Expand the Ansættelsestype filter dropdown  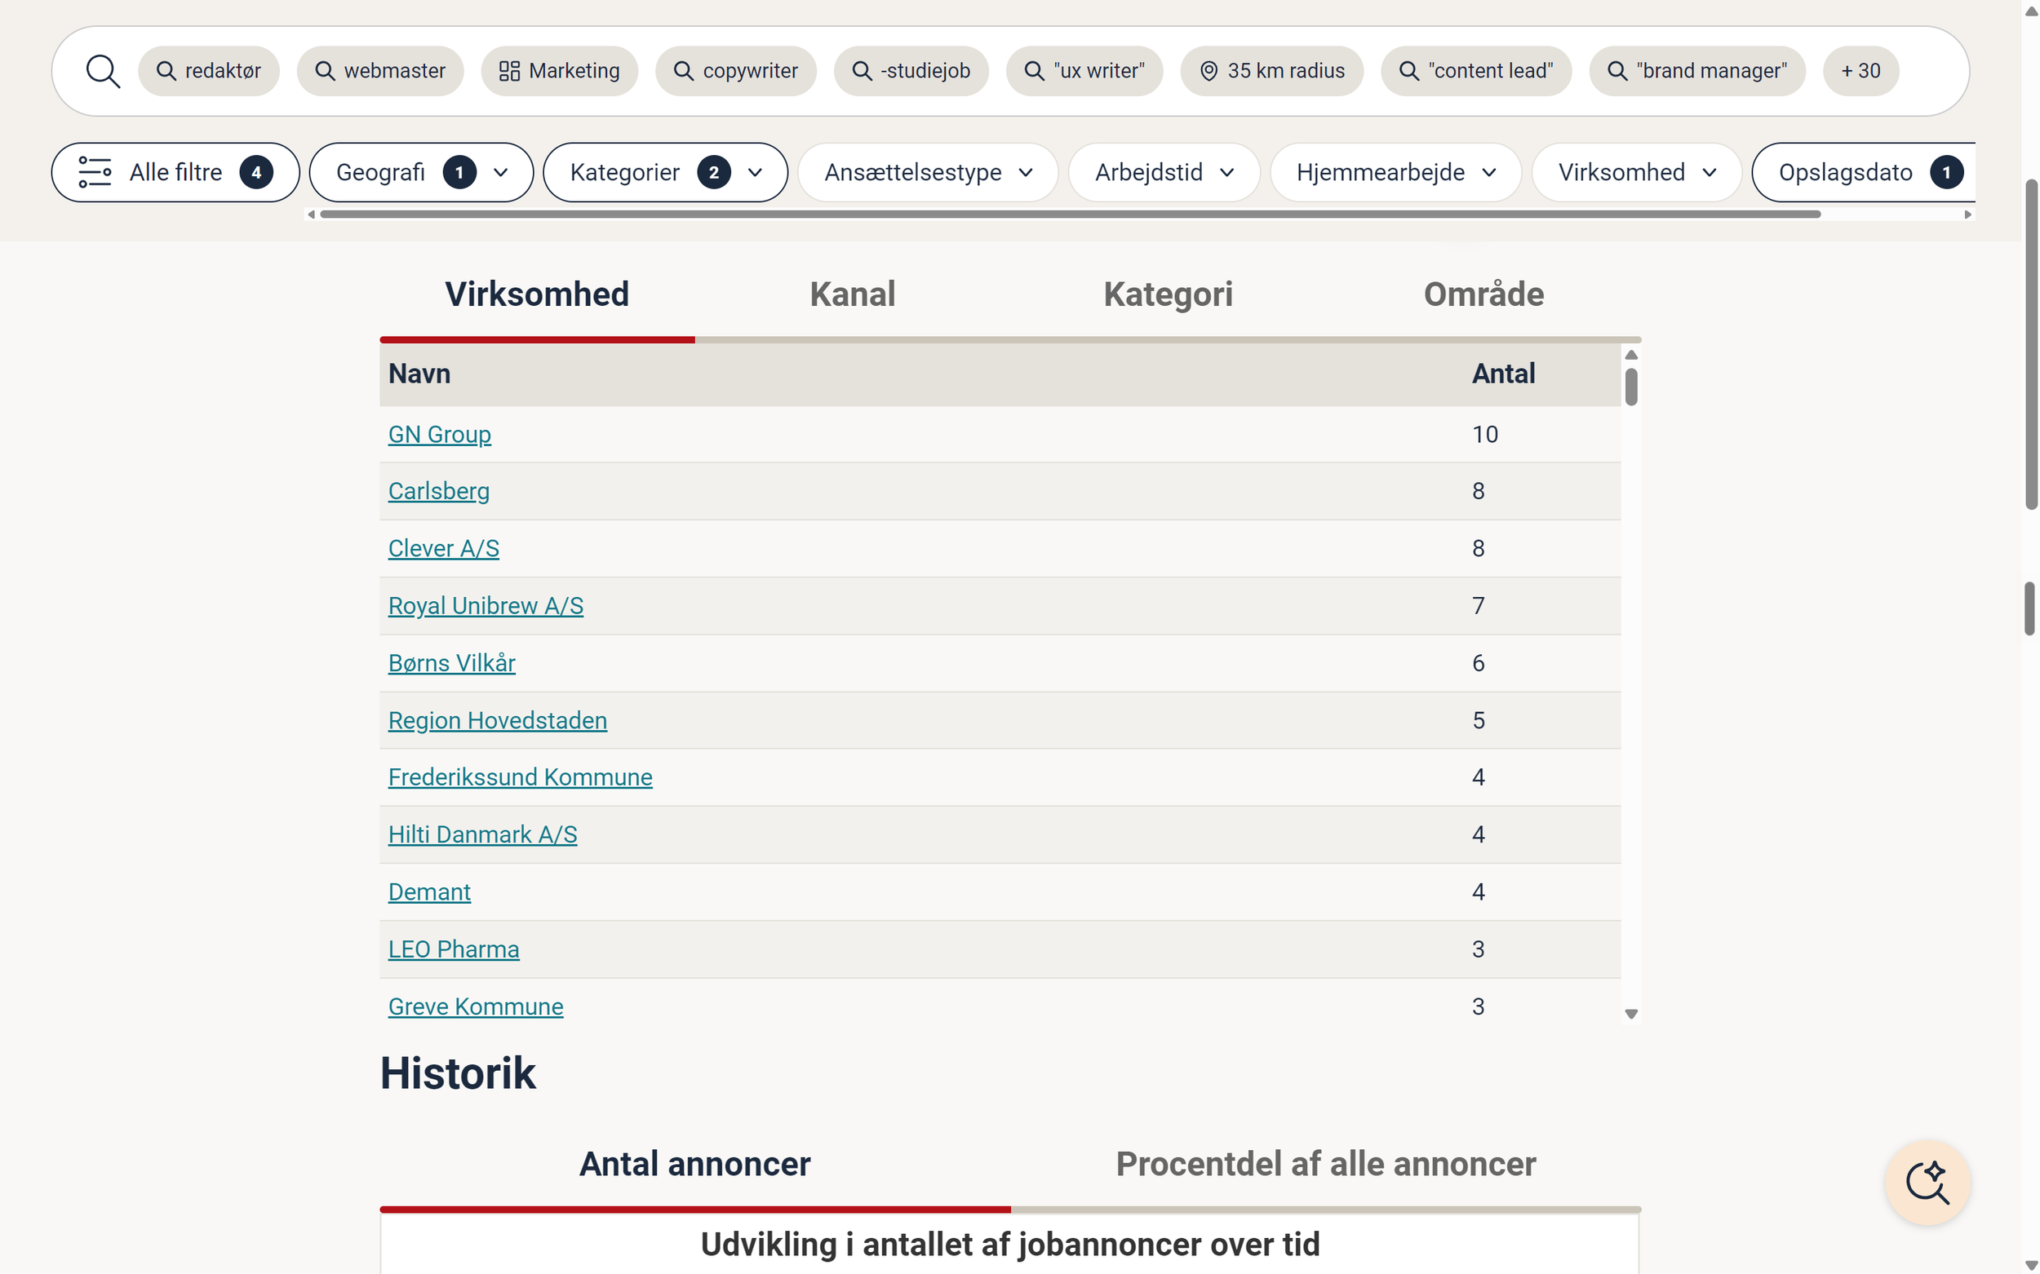927,172
